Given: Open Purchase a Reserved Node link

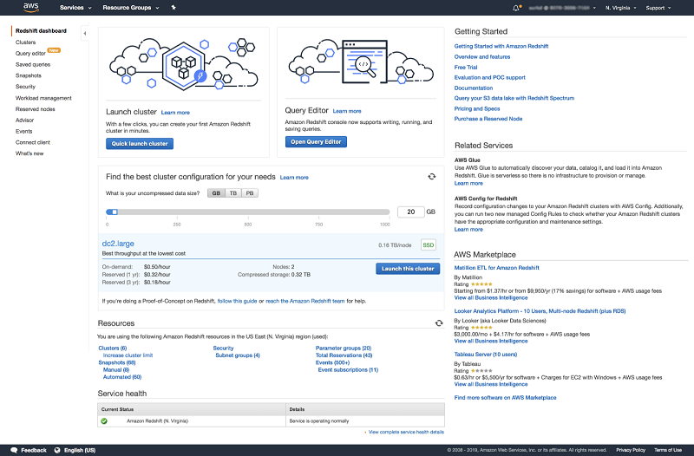Looking at the screenshot, I should point(488,119).
